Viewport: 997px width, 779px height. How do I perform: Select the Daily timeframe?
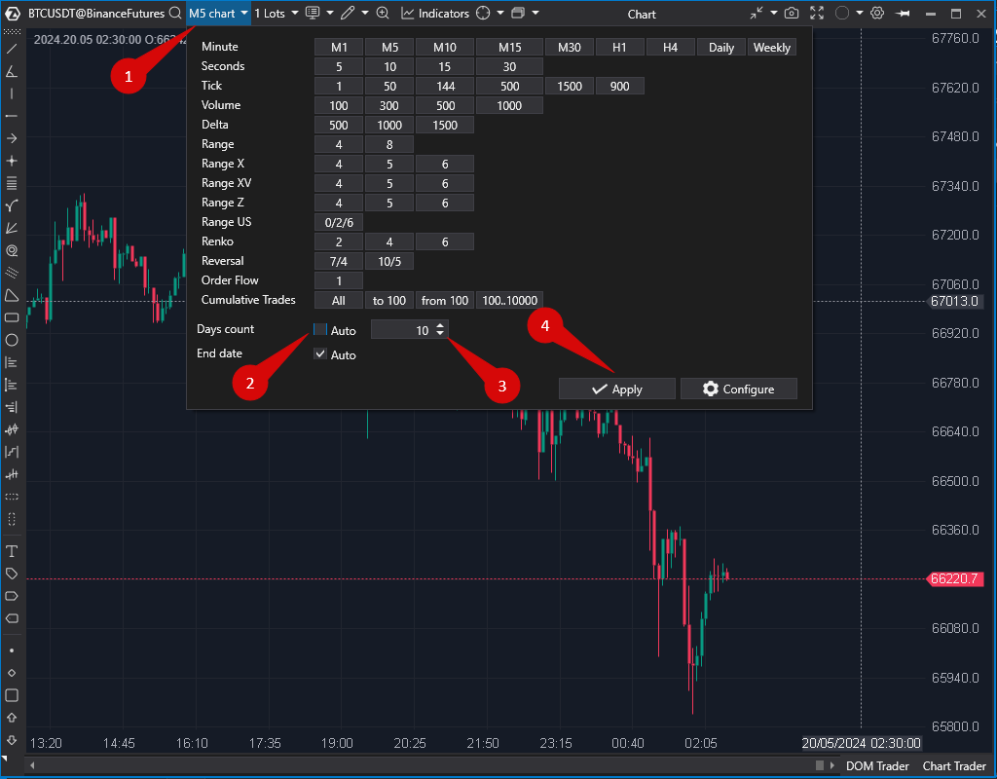pyautogui.click(x=721, y=48)
